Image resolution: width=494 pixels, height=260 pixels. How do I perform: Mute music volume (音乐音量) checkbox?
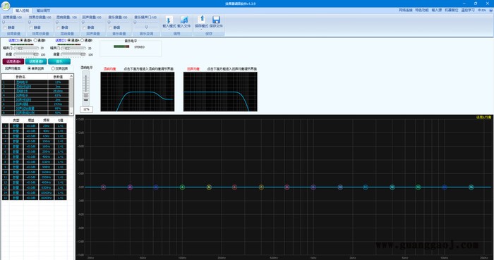111,27
